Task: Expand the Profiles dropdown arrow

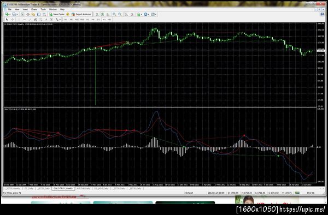Action: (17, 14)
